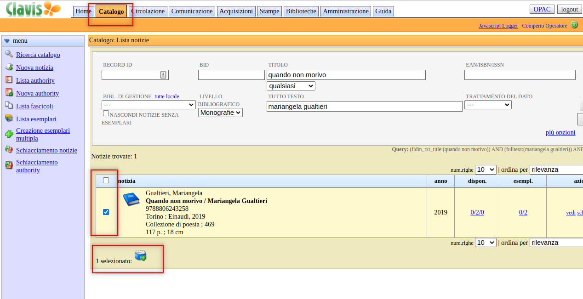
Task: Open the Acquisizioni tab
Action: 236,11
